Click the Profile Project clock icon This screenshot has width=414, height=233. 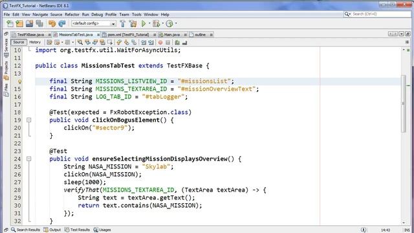click(169, 23)
